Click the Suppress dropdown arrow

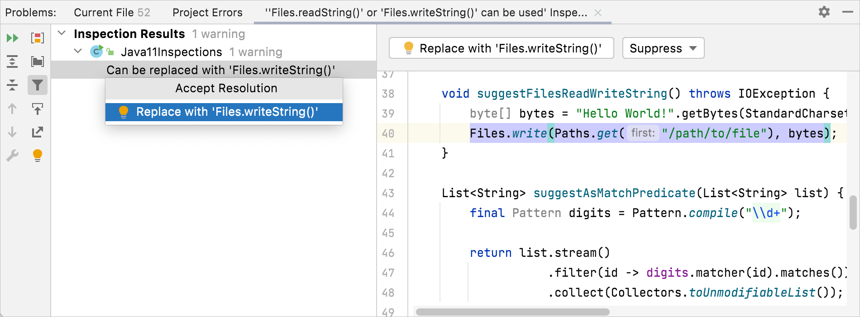click(x=693, y=48)
